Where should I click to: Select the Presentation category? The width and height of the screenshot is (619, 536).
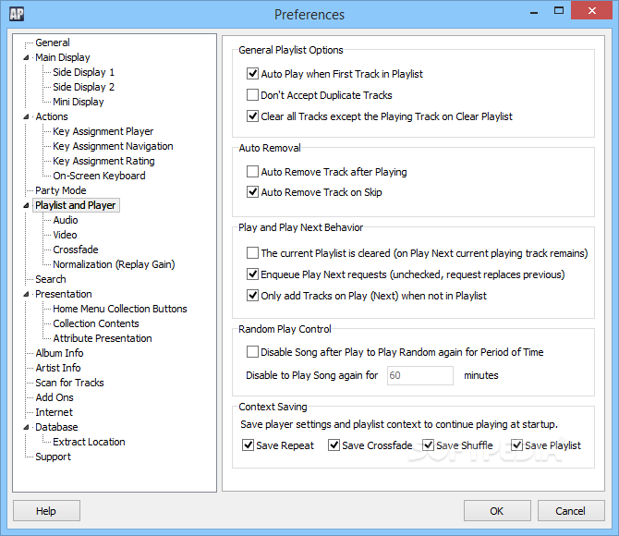(x=64, y=294)
